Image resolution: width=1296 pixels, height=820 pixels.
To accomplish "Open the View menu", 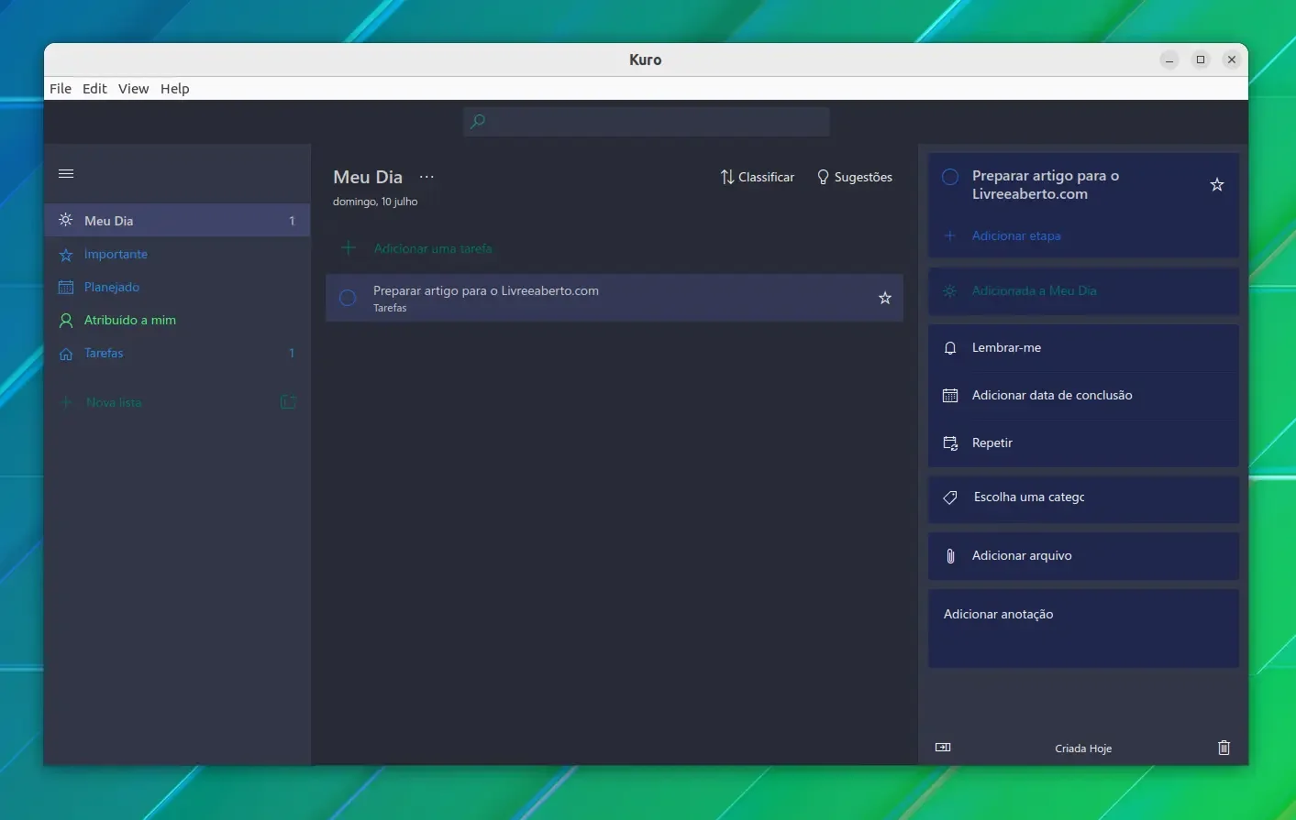I will coord(133,89).
